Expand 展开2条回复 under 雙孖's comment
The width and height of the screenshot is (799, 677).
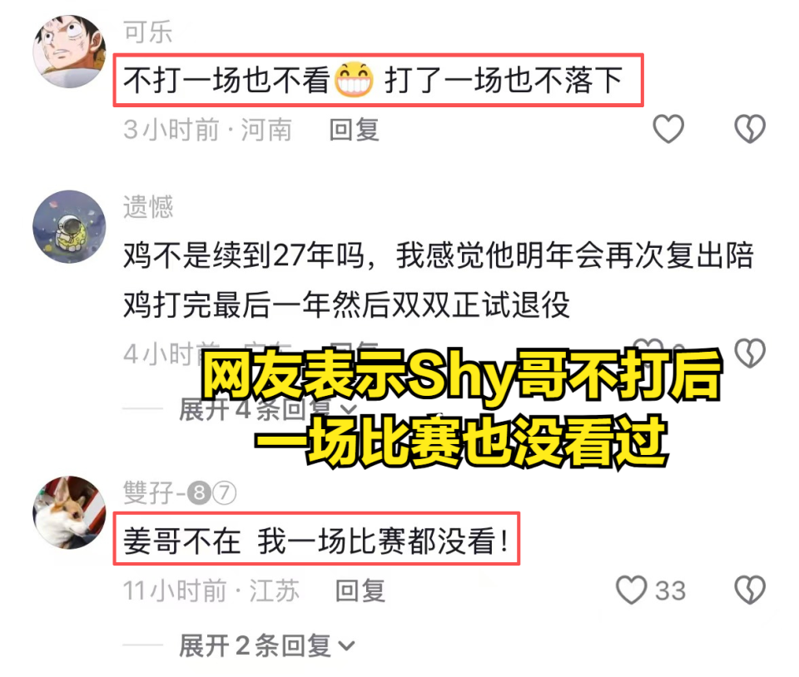tap(266, 645)
